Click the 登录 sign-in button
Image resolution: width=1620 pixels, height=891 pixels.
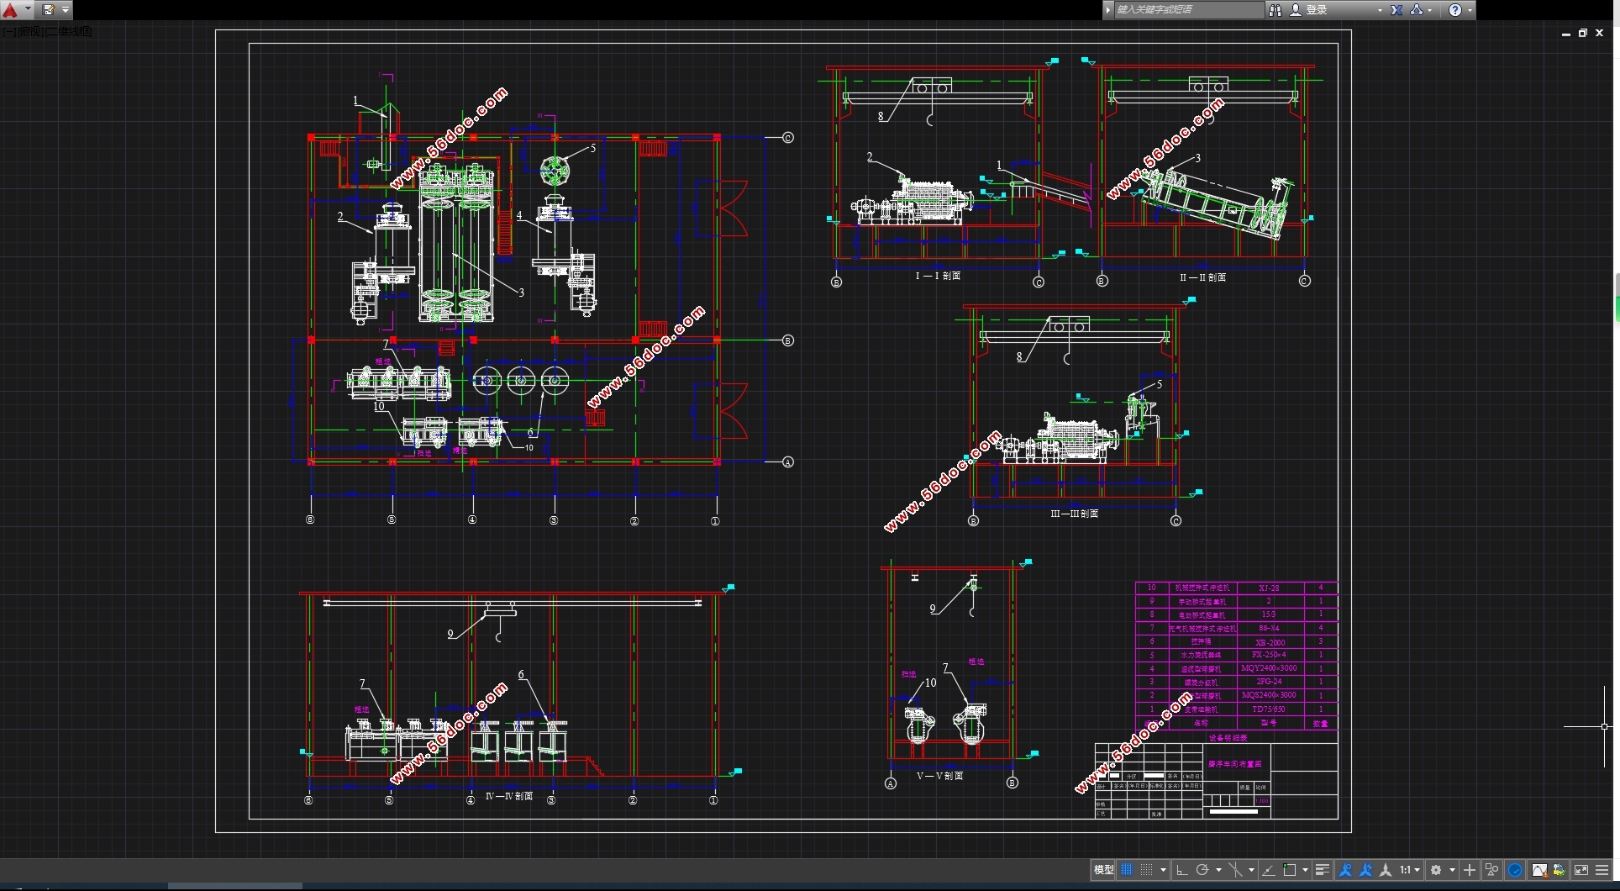(1310, 10)
